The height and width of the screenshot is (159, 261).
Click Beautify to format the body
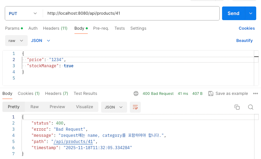click(244, 41)
